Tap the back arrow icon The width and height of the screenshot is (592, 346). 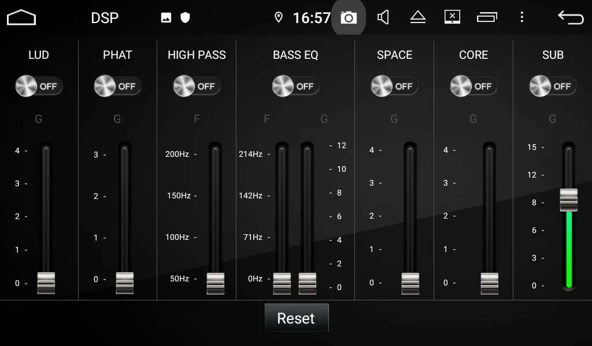pos(571,18)
